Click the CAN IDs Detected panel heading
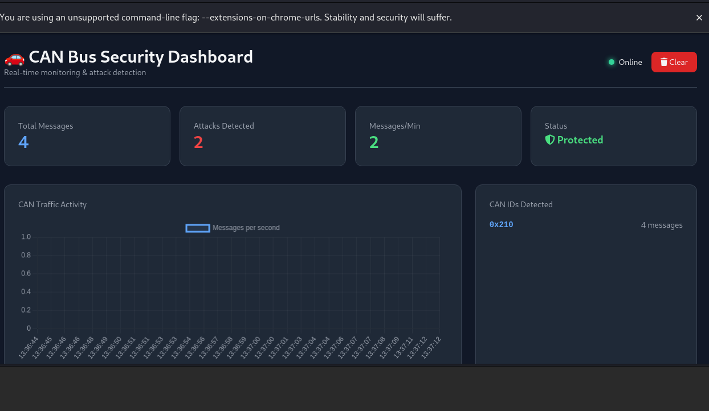The width and height of the screenshot is (709, 411). click(521, 204)
